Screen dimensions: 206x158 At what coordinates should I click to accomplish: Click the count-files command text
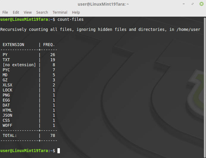tap(71, 19)
